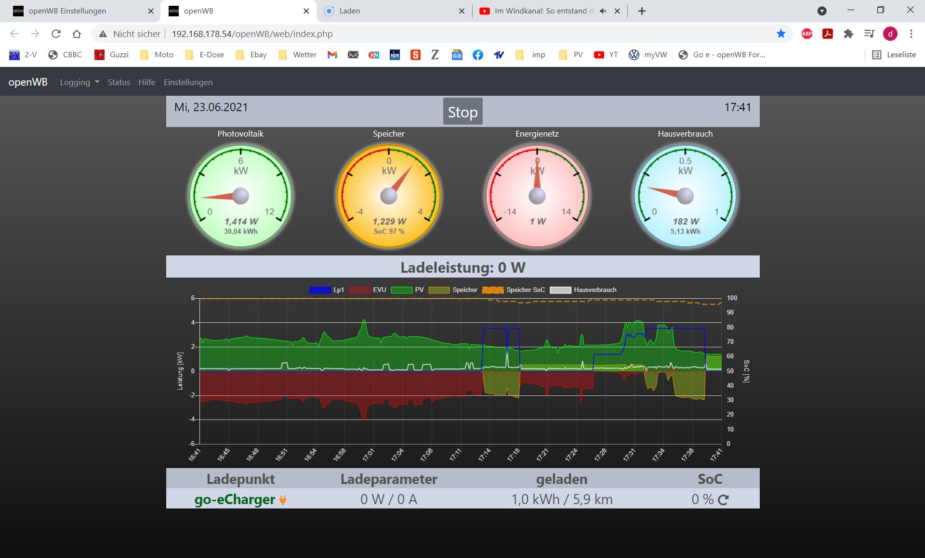Open the AdBlock Plus extension icon
Screen dimensions: 925x558
(x=806, y=34)
